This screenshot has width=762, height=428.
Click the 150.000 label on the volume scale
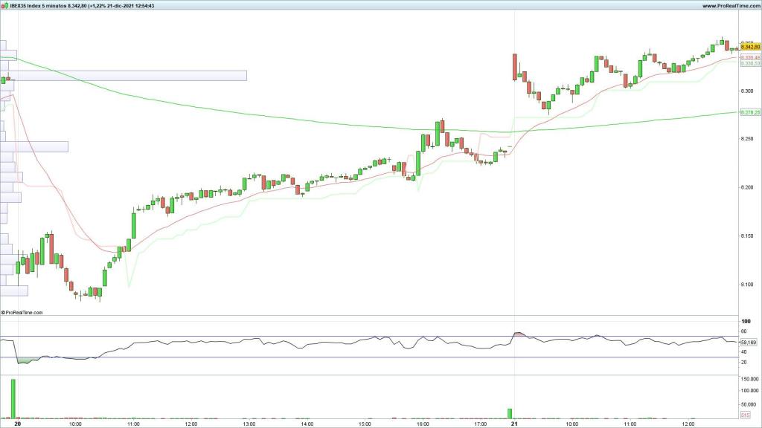tap(751, 379)
